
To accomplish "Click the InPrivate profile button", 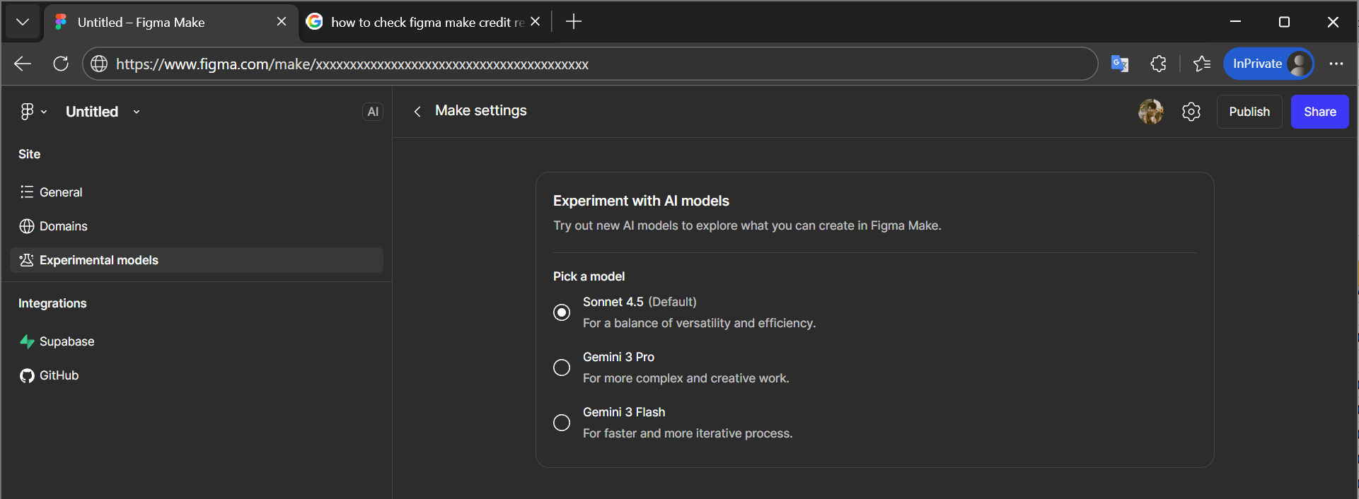I will click(x=1268, y=64).
